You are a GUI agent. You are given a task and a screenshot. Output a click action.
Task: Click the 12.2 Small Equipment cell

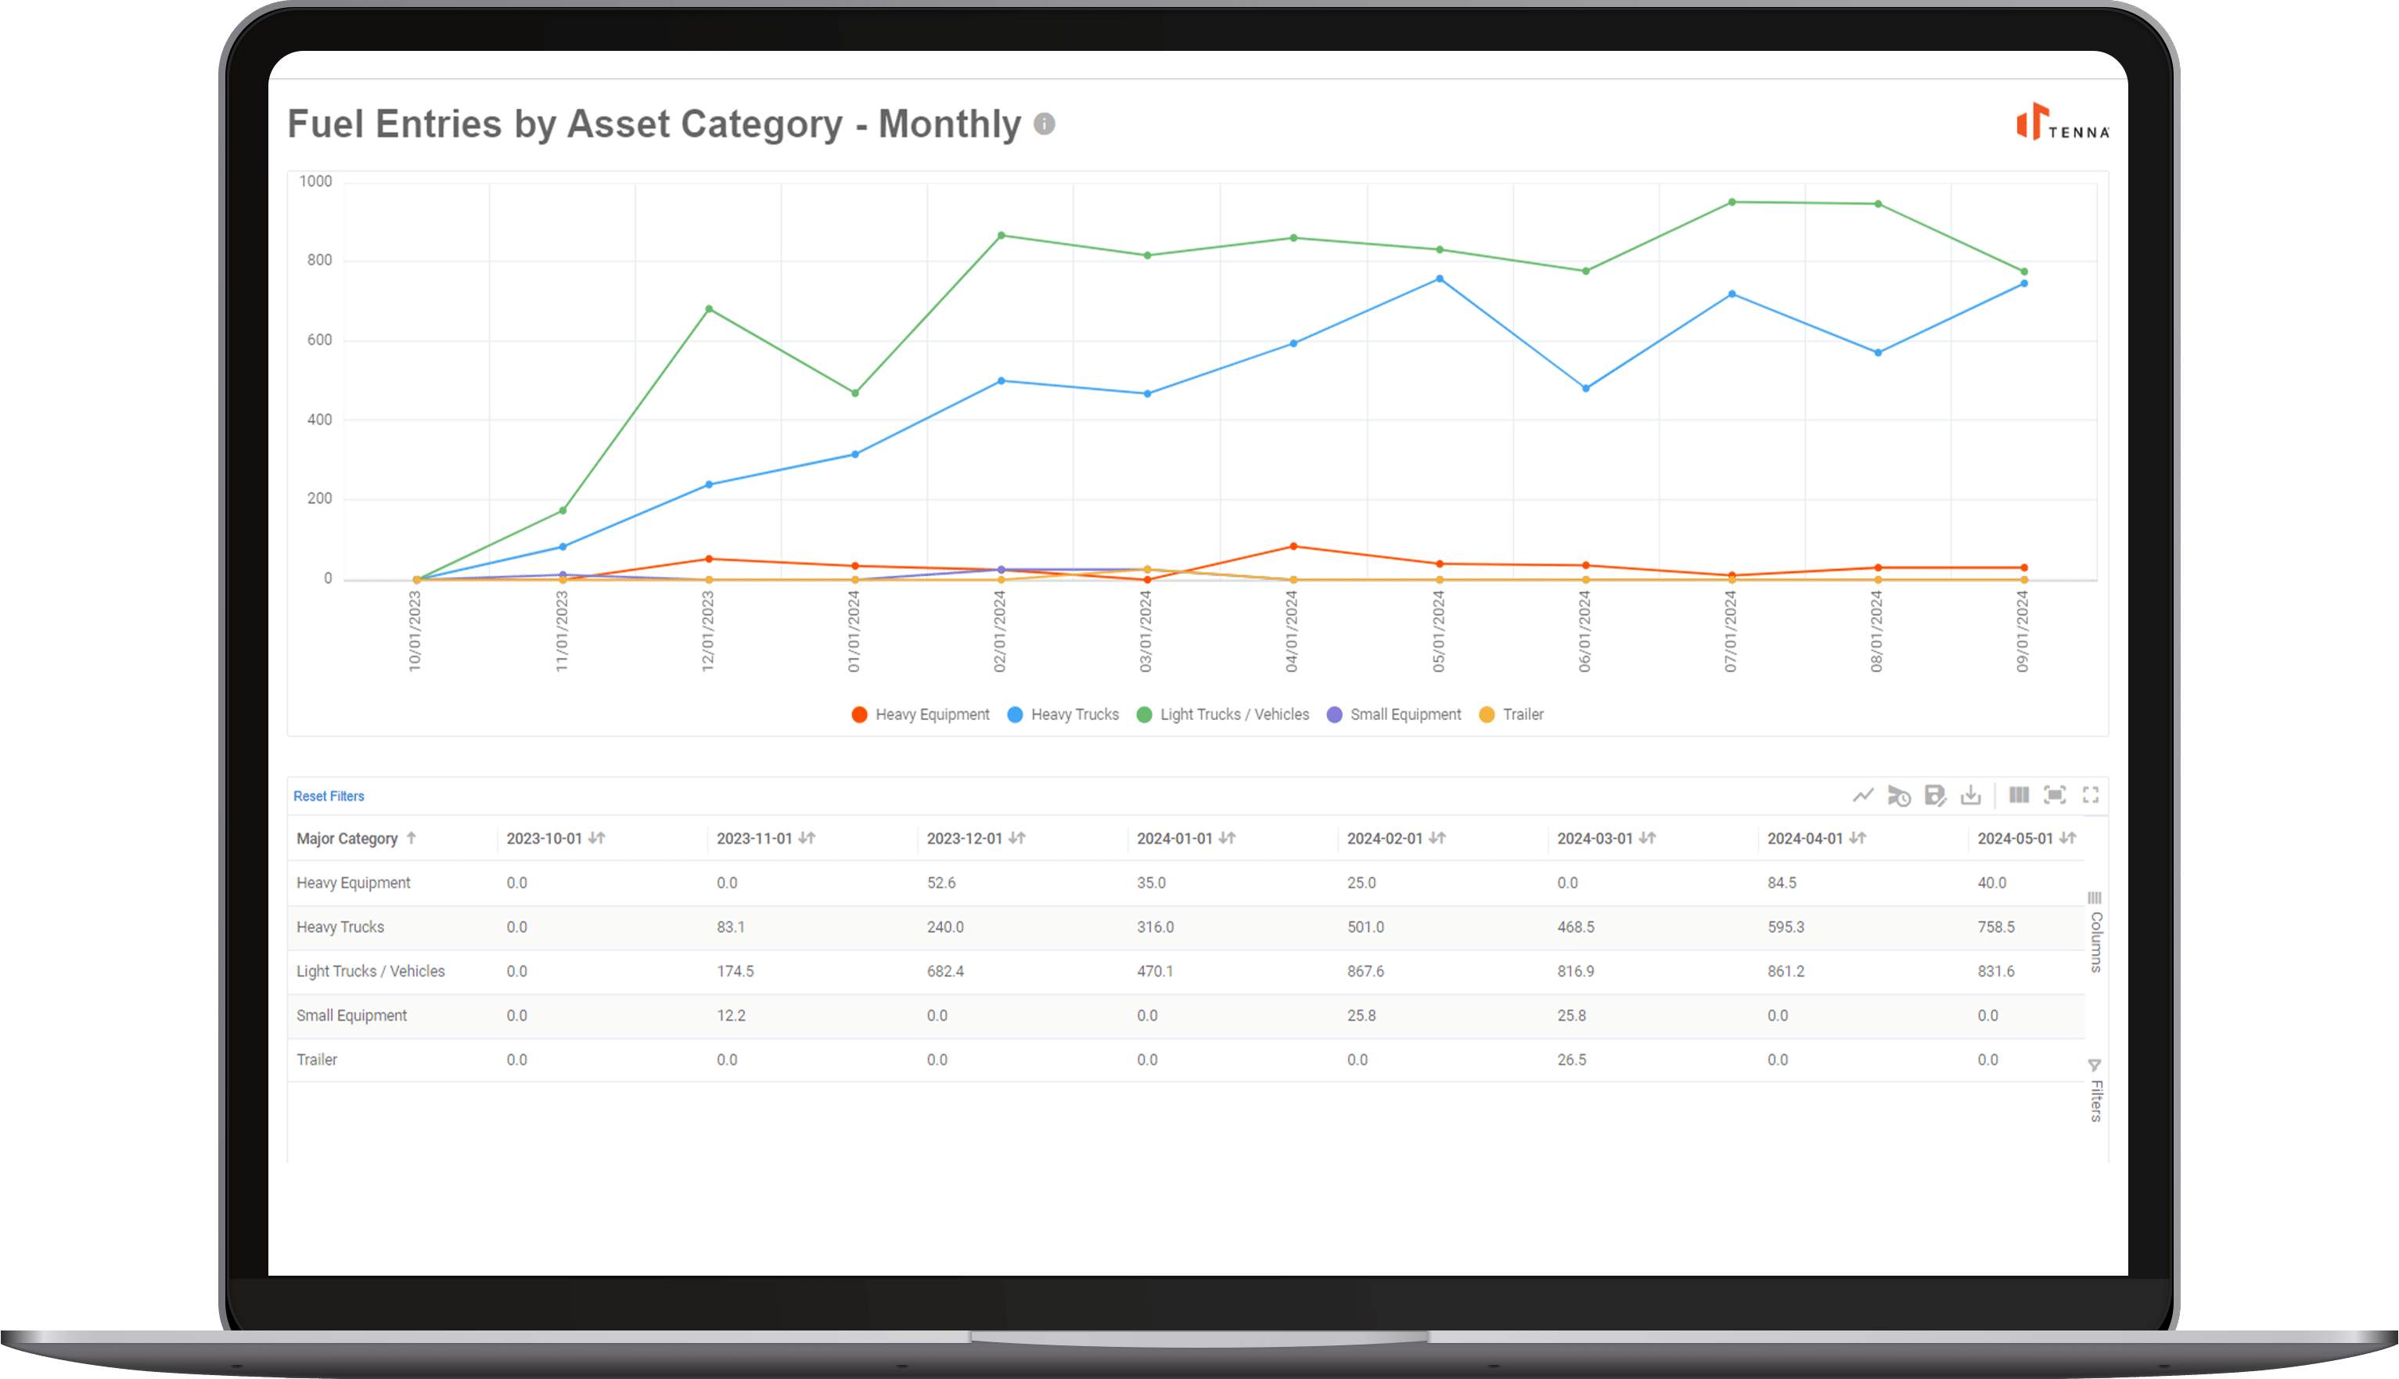tap(731, 1015)
